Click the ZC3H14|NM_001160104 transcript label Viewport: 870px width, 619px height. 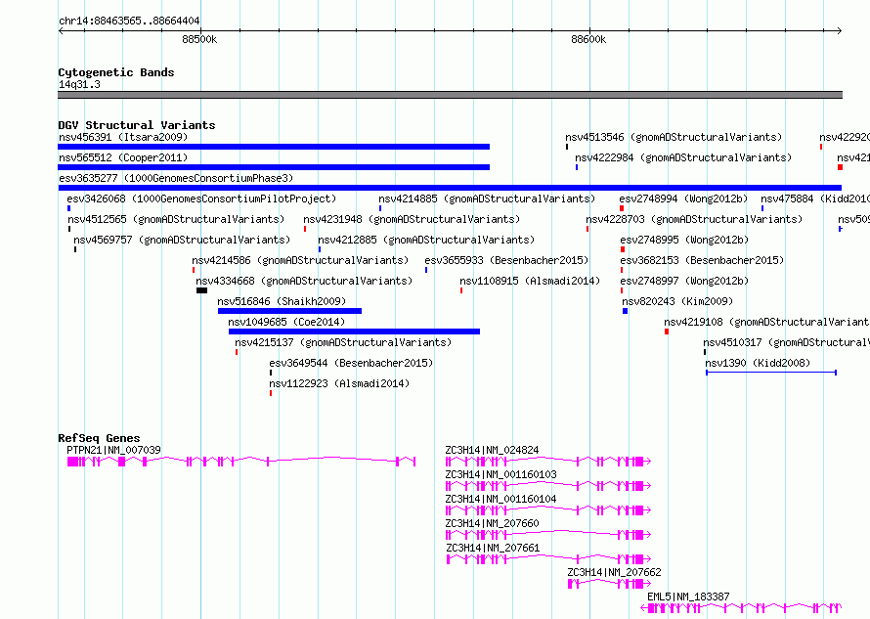tap(501, 499)
